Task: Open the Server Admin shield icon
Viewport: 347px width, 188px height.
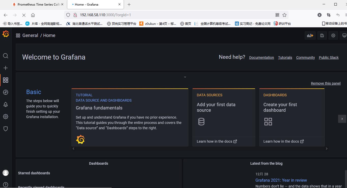Action: pyautogui.click(x=6, y=129)
